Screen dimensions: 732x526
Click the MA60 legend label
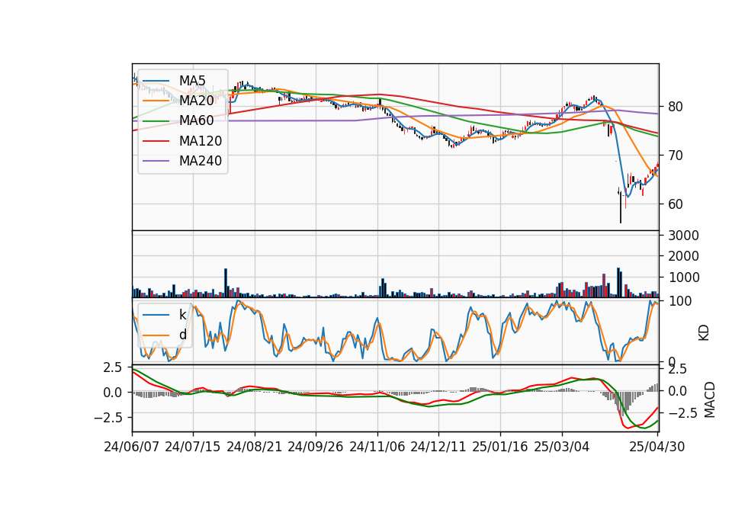(197, 121)
